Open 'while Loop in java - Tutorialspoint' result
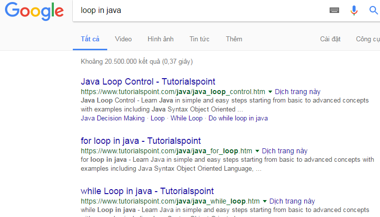 pos(147,191)
